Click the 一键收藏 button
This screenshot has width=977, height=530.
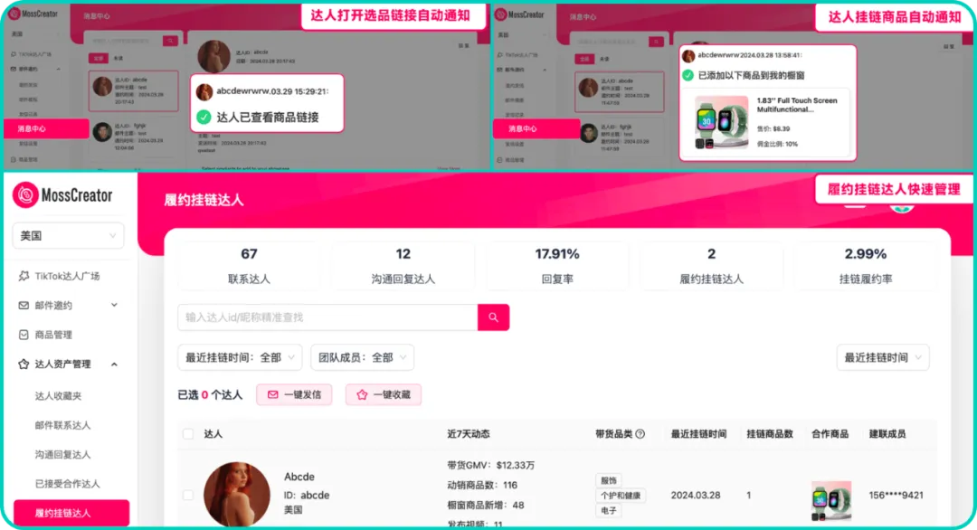click(x=384, y=394)
